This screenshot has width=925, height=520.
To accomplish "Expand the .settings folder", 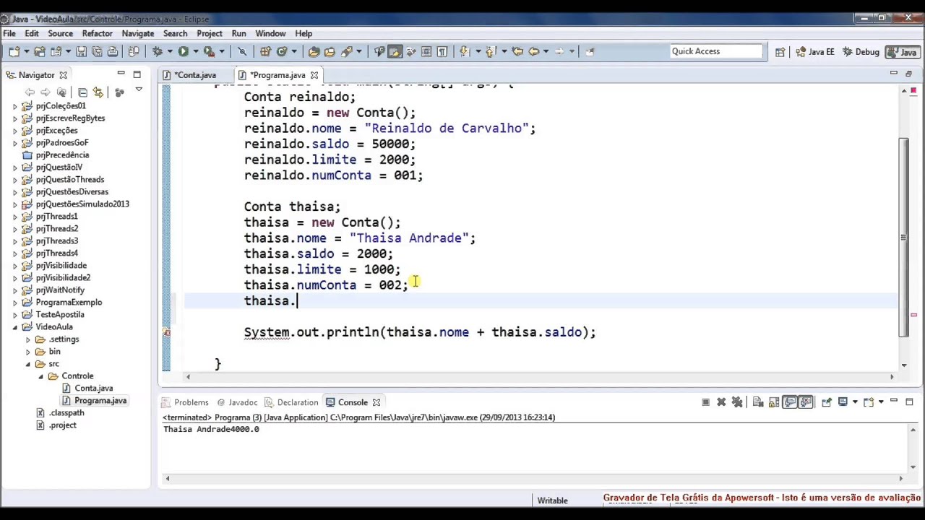I will click(x=30, y=339).
